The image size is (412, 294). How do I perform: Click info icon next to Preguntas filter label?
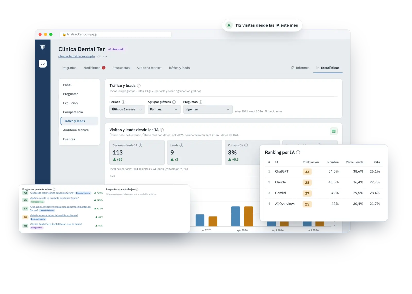(x=201, y=102)
